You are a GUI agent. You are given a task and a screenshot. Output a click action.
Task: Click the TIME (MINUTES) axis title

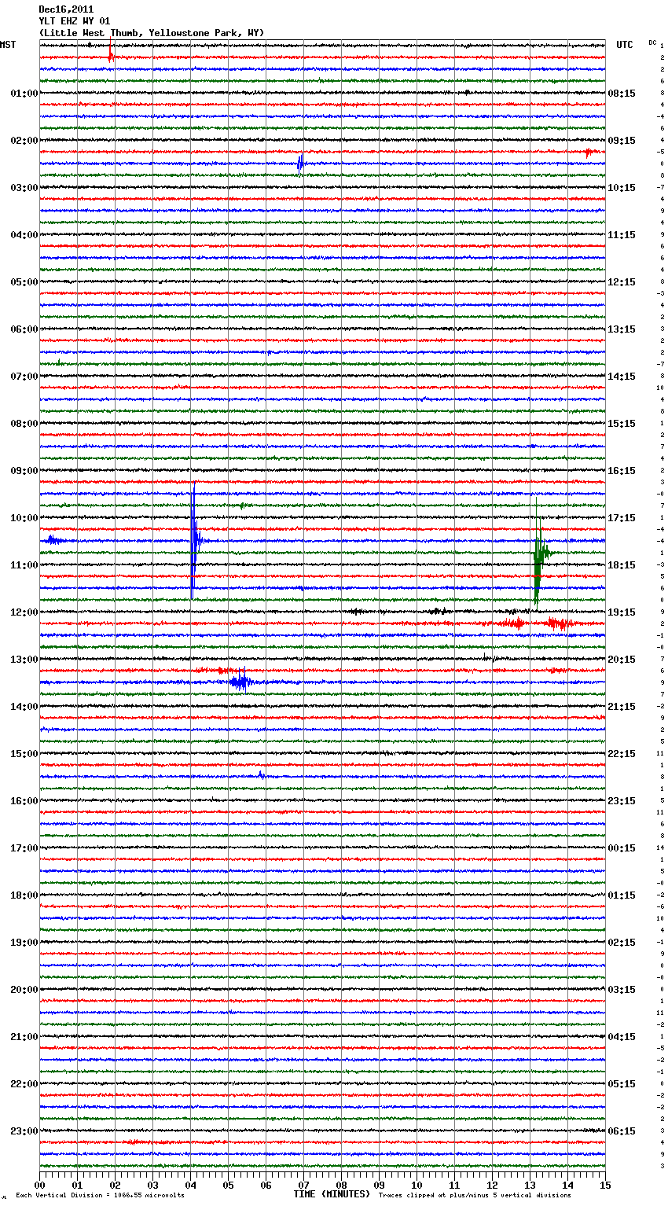tap(332, 1194)
